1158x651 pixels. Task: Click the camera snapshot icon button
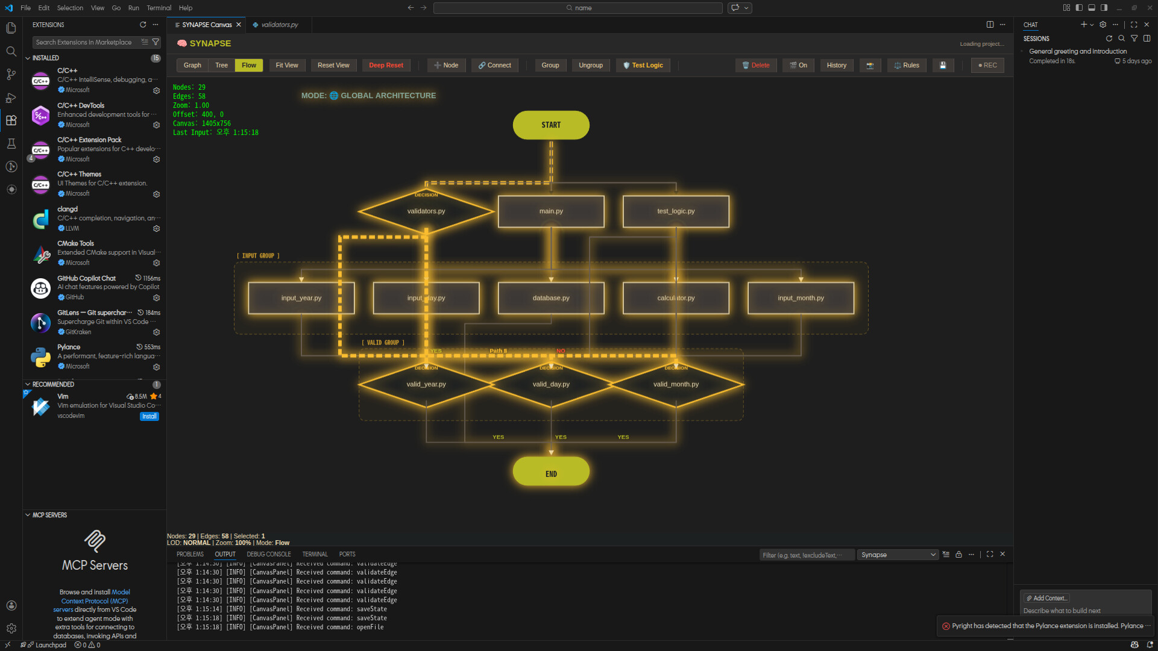pos(869,65)
